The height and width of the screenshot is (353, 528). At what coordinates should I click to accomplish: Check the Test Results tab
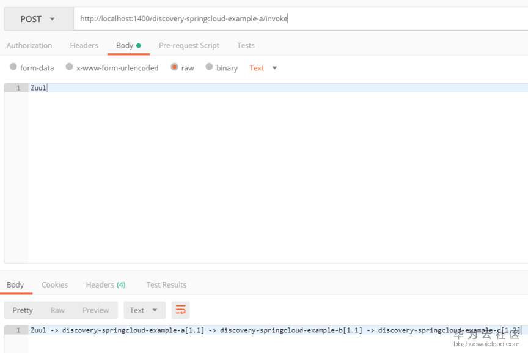[x=166, y=284]
